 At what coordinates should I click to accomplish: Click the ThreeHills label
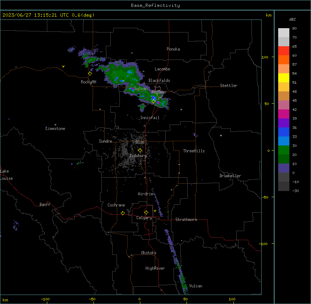point(194,151)
